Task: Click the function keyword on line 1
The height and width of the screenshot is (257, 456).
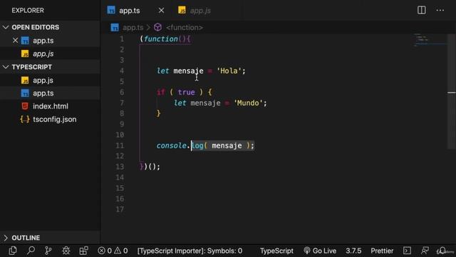Action: [x=161, y=39]
